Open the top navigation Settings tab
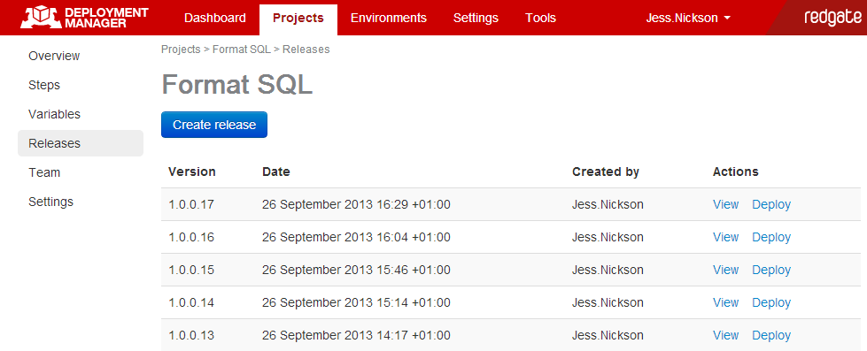The height and width of the screenshot is (351, 867). (476, 18)
